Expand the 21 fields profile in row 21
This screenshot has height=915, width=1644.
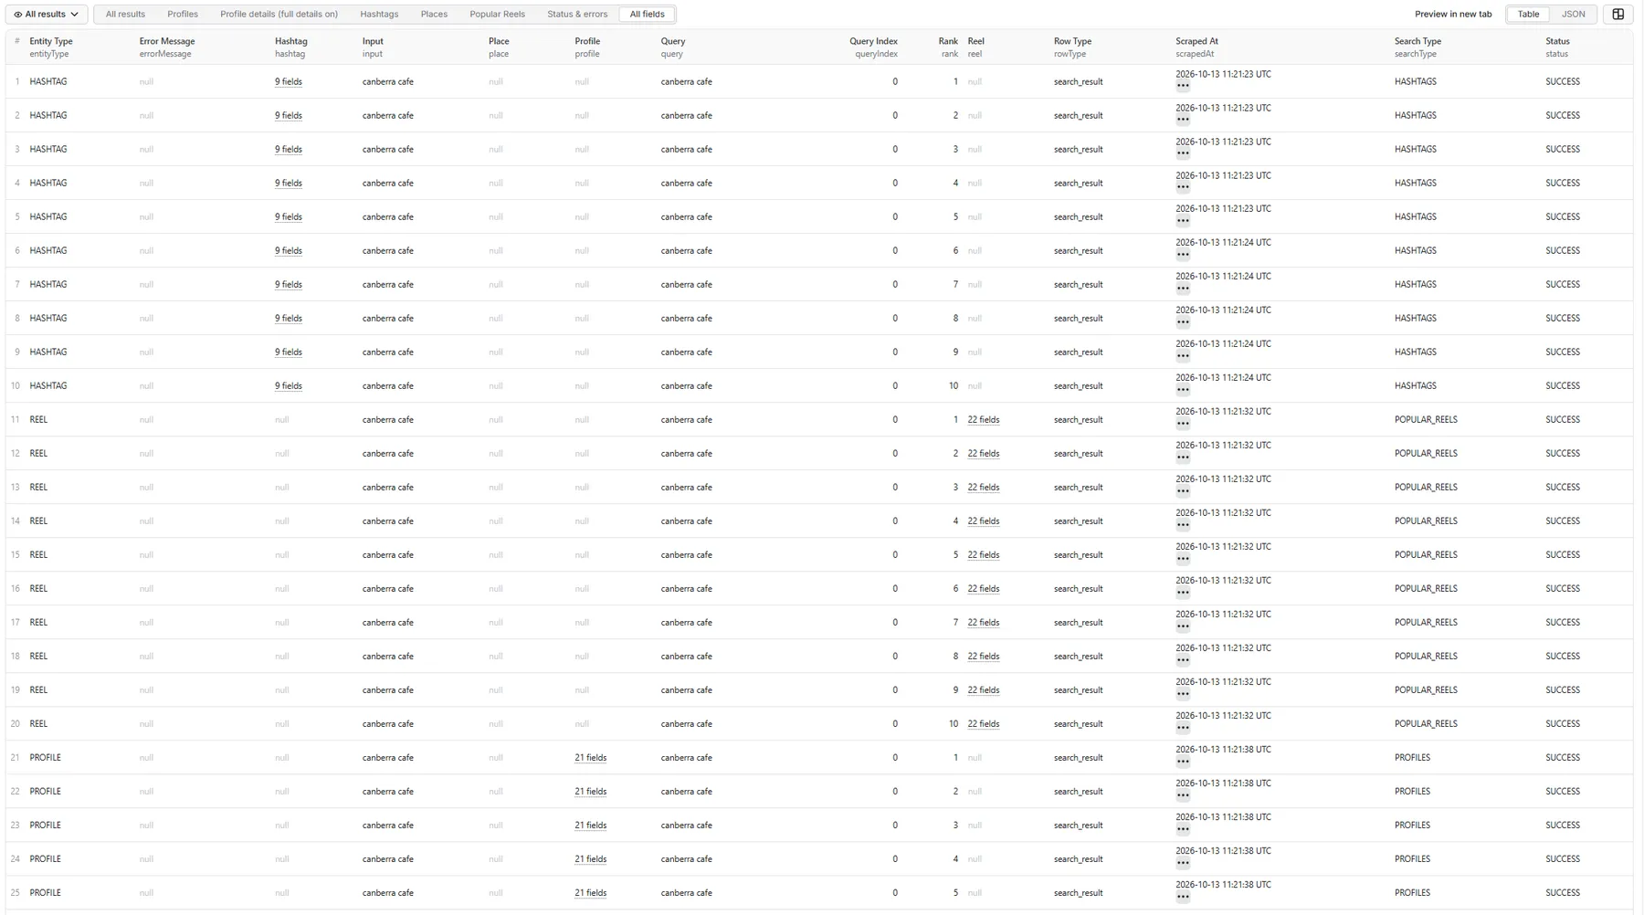point(590,758)
